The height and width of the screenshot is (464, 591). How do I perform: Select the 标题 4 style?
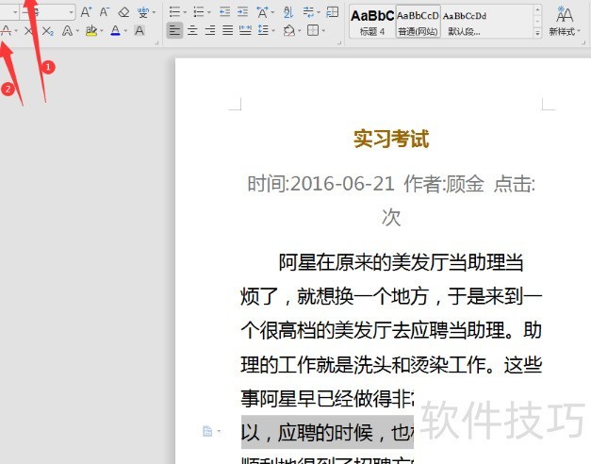pyautogui.click(x=371, y=22)
